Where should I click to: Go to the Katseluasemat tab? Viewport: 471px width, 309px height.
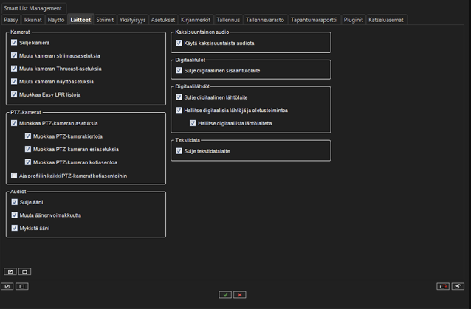[386, 20]
